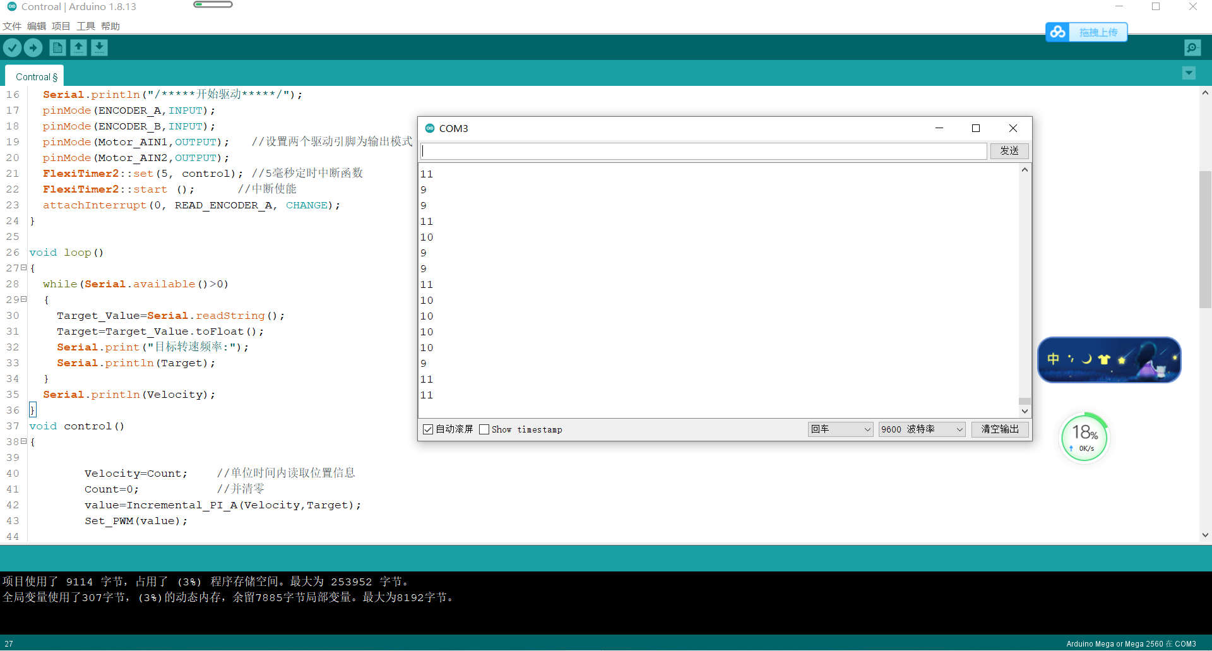The height and width of the screenshot is (651, 1212).
Task: Open the 工具 menu
Action: click(x=85, y=26)
